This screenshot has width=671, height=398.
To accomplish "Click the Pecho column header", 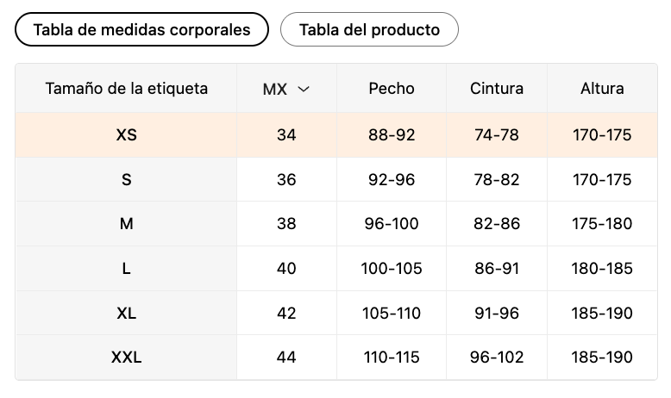I will tap(392, 89).
